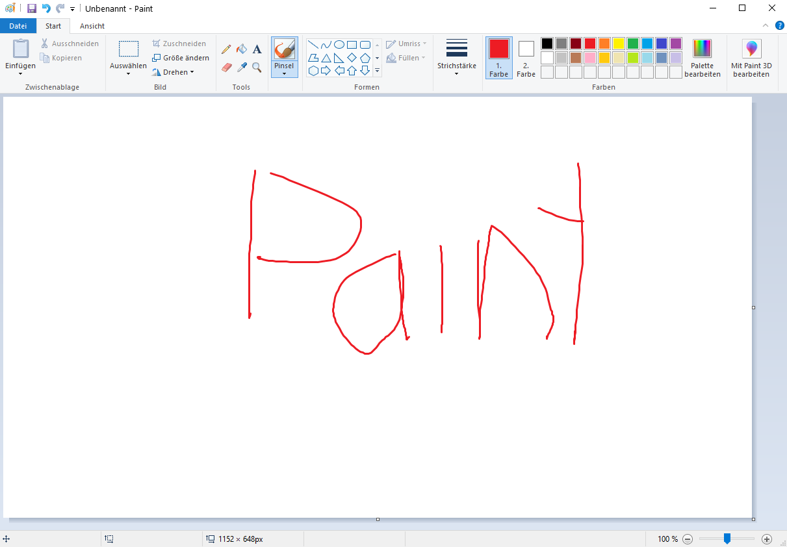The width and height of the screenshot is (787, 547).
Task: Click the zoom slider handle
Action: 727,539
